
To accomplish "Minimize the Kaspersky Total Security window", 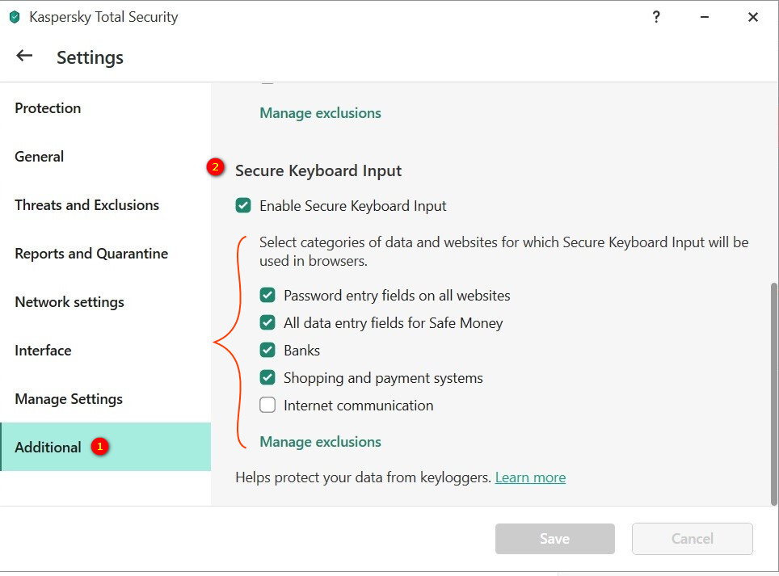I will tap(705, 17).
